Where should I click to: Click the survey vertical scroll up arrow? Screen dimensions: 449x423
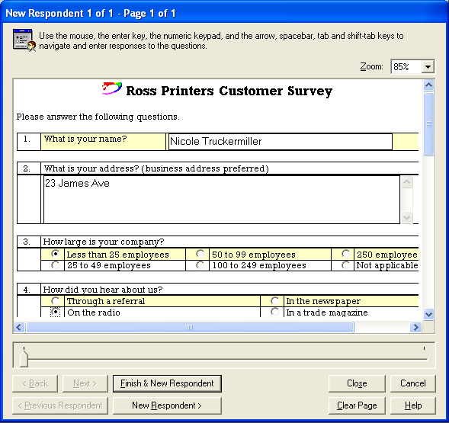[428, 85]
